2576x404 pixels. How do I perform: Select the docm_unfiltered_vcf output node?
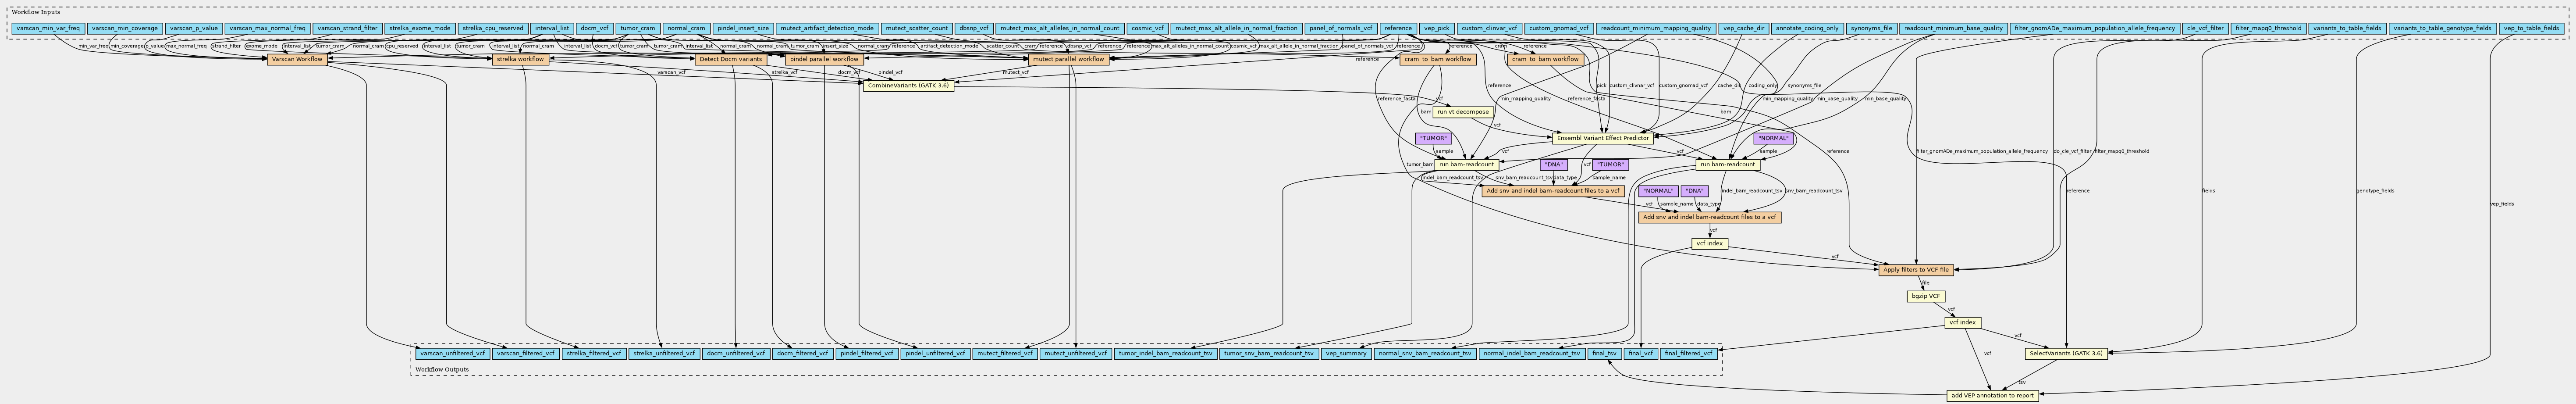(x=736, y=353)
